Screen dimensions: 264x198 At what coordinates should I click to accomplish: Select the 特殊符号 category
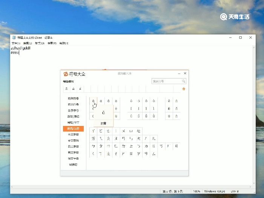pyautogui.click(x=73, y=98)
